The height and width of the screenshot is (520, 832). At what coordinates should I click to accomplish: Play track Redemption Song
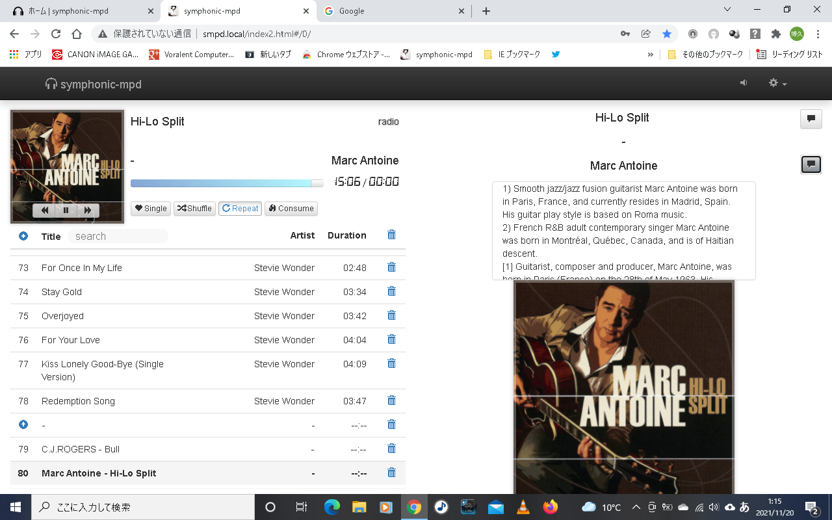click(x=78, y=401)
